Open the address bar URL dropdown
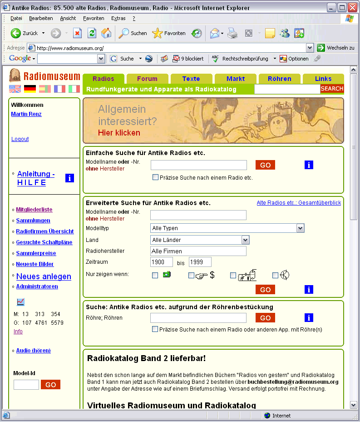Image resolution: width=360 pixels, height=422 pixels. coord(310,48)
